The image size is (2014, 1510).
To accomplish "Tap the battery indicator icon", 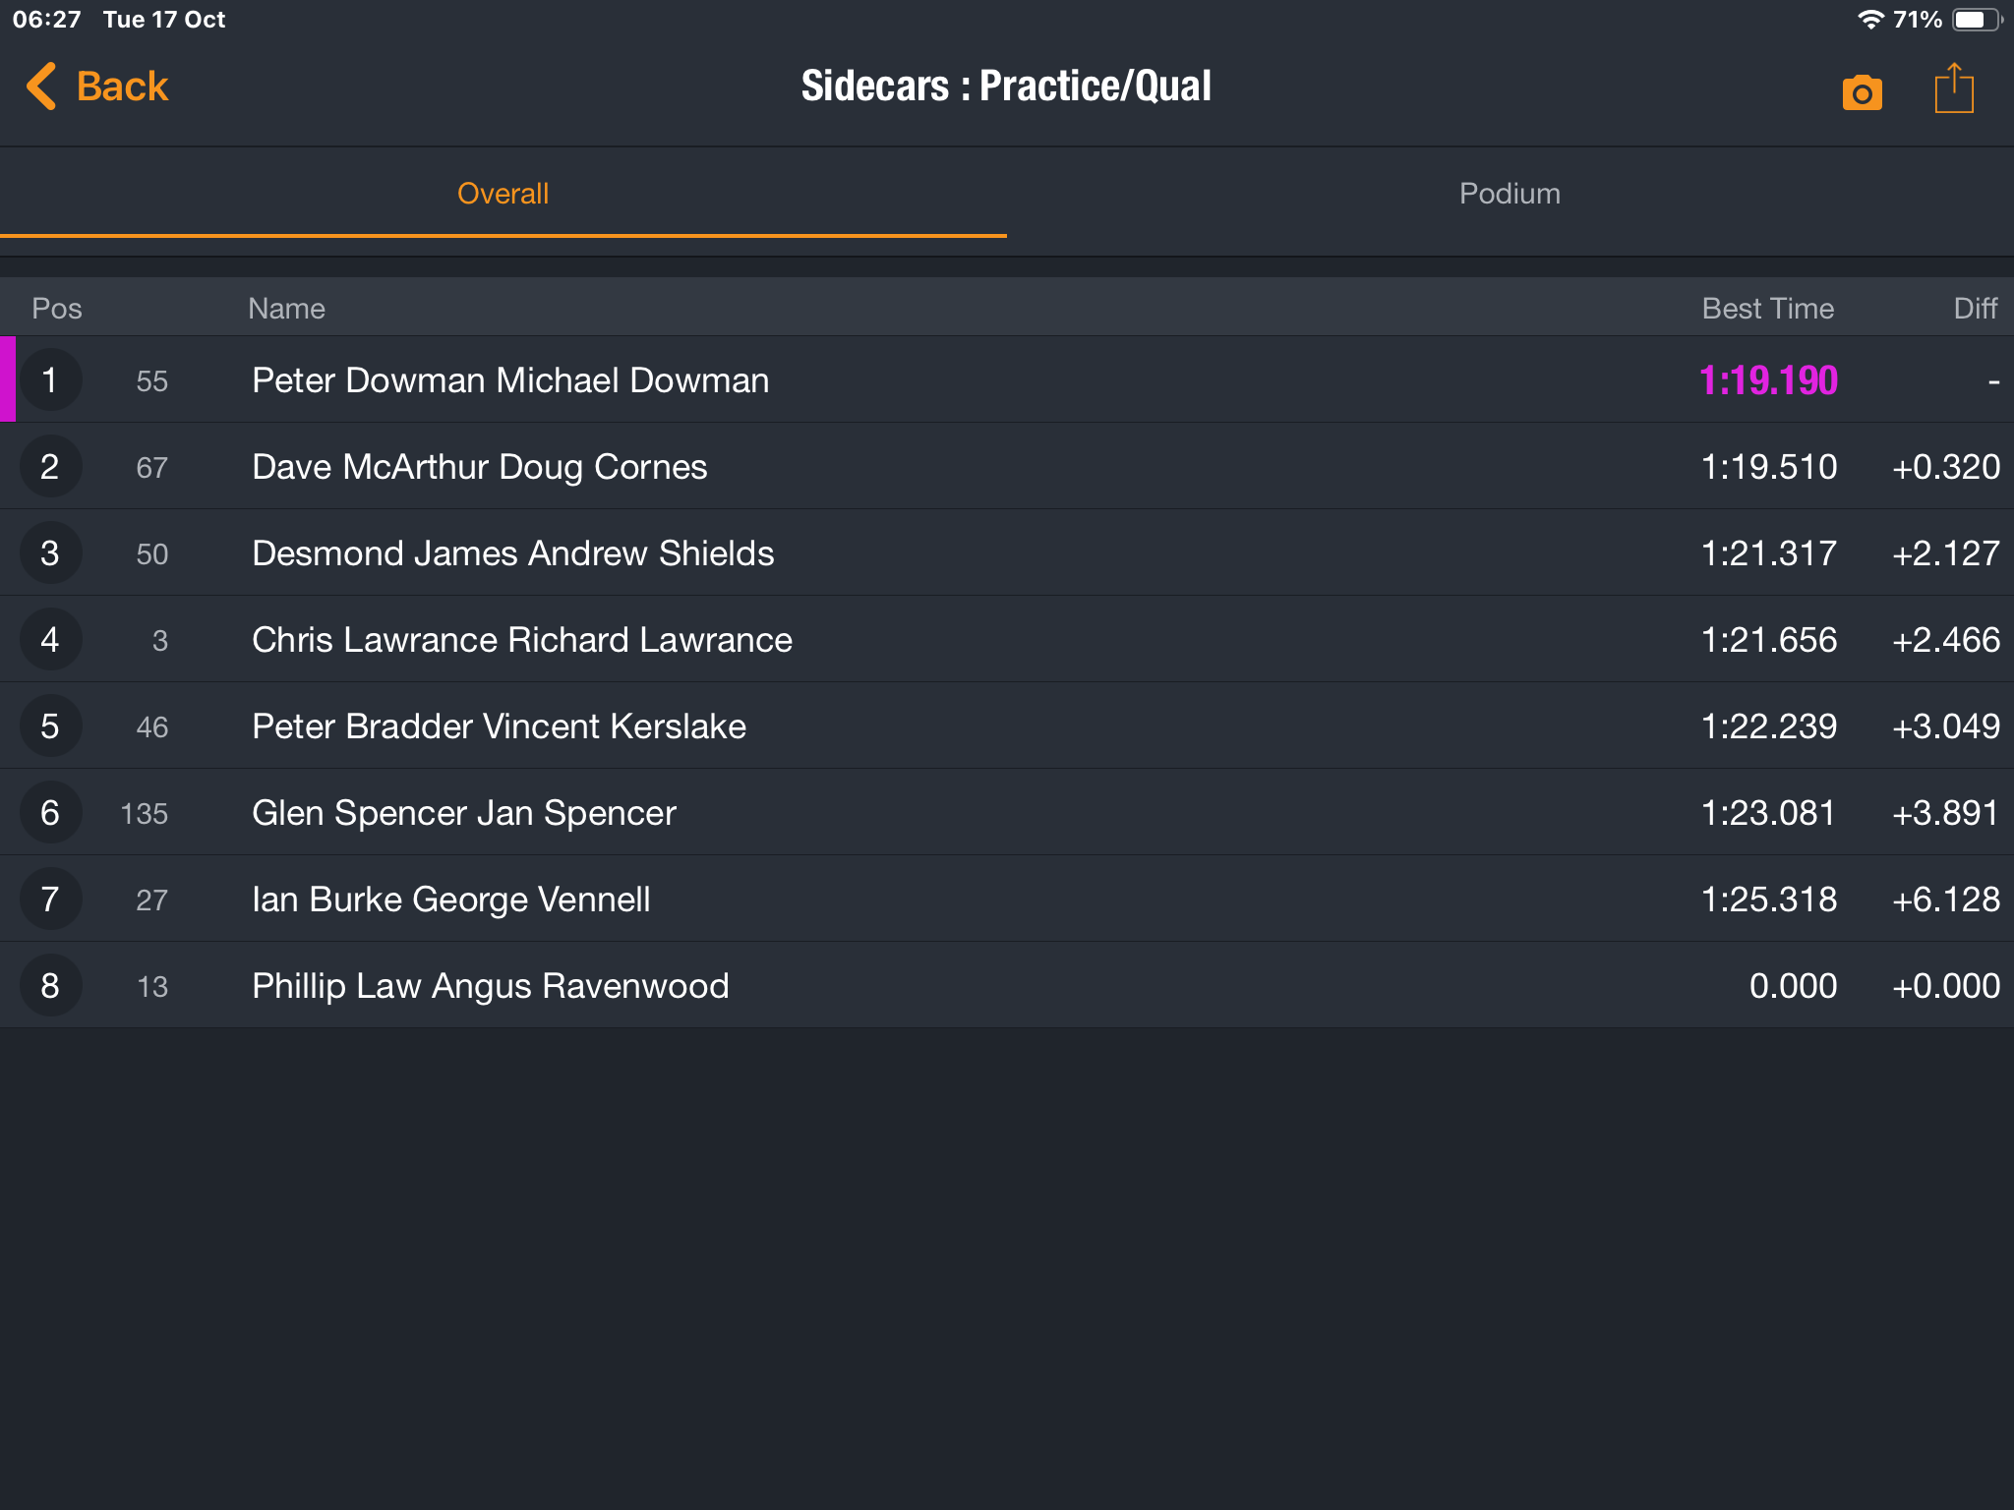I will pyautogui.click(x=1975, y=20).
